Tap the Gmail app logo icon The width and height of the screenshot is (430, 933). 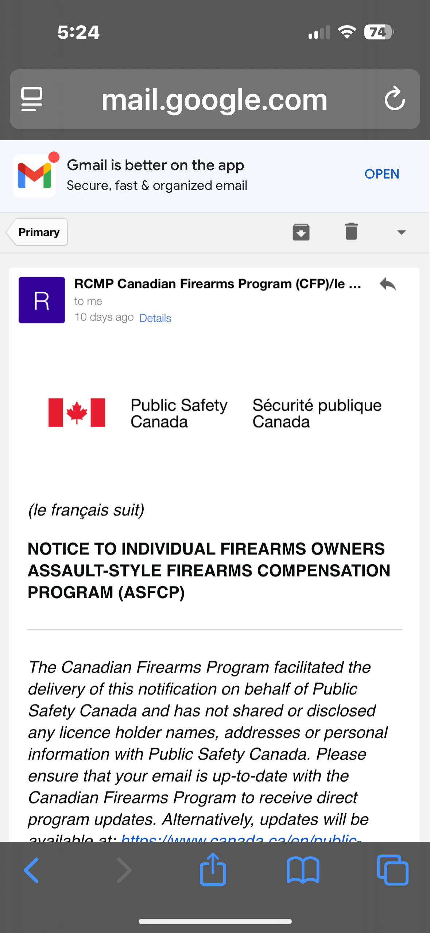35,176
